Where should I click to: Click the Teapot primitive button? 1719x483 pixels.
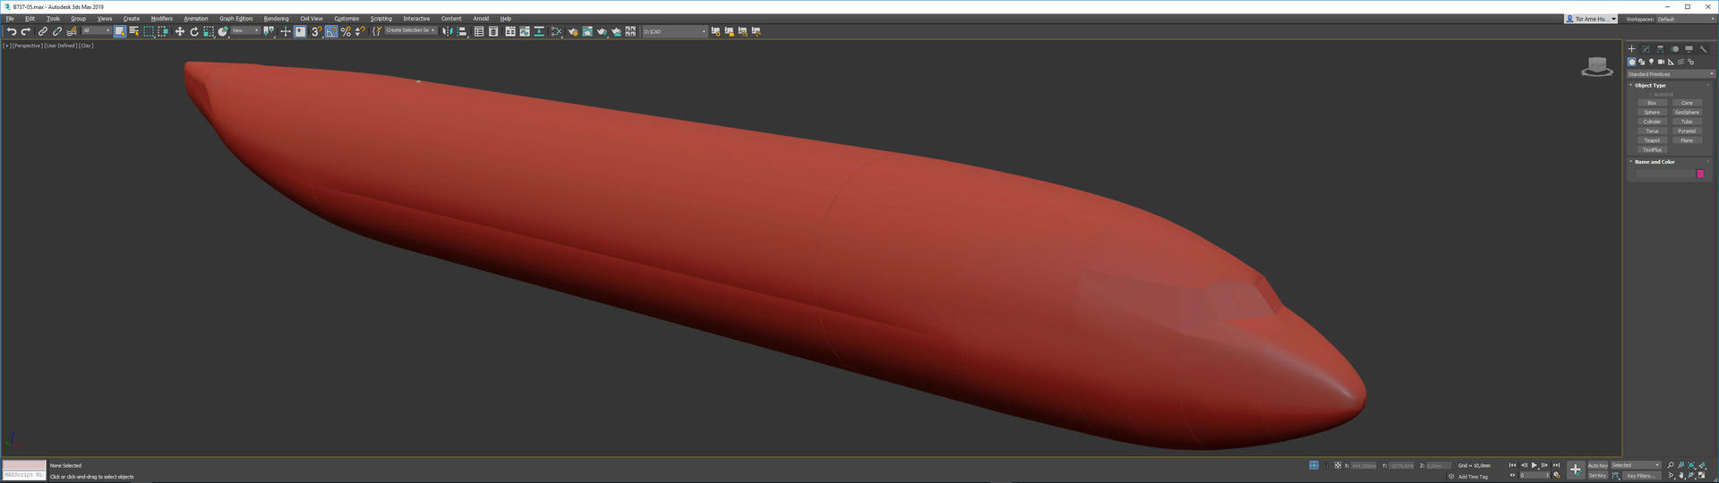pyautogui.click(x=1652, y=140)
